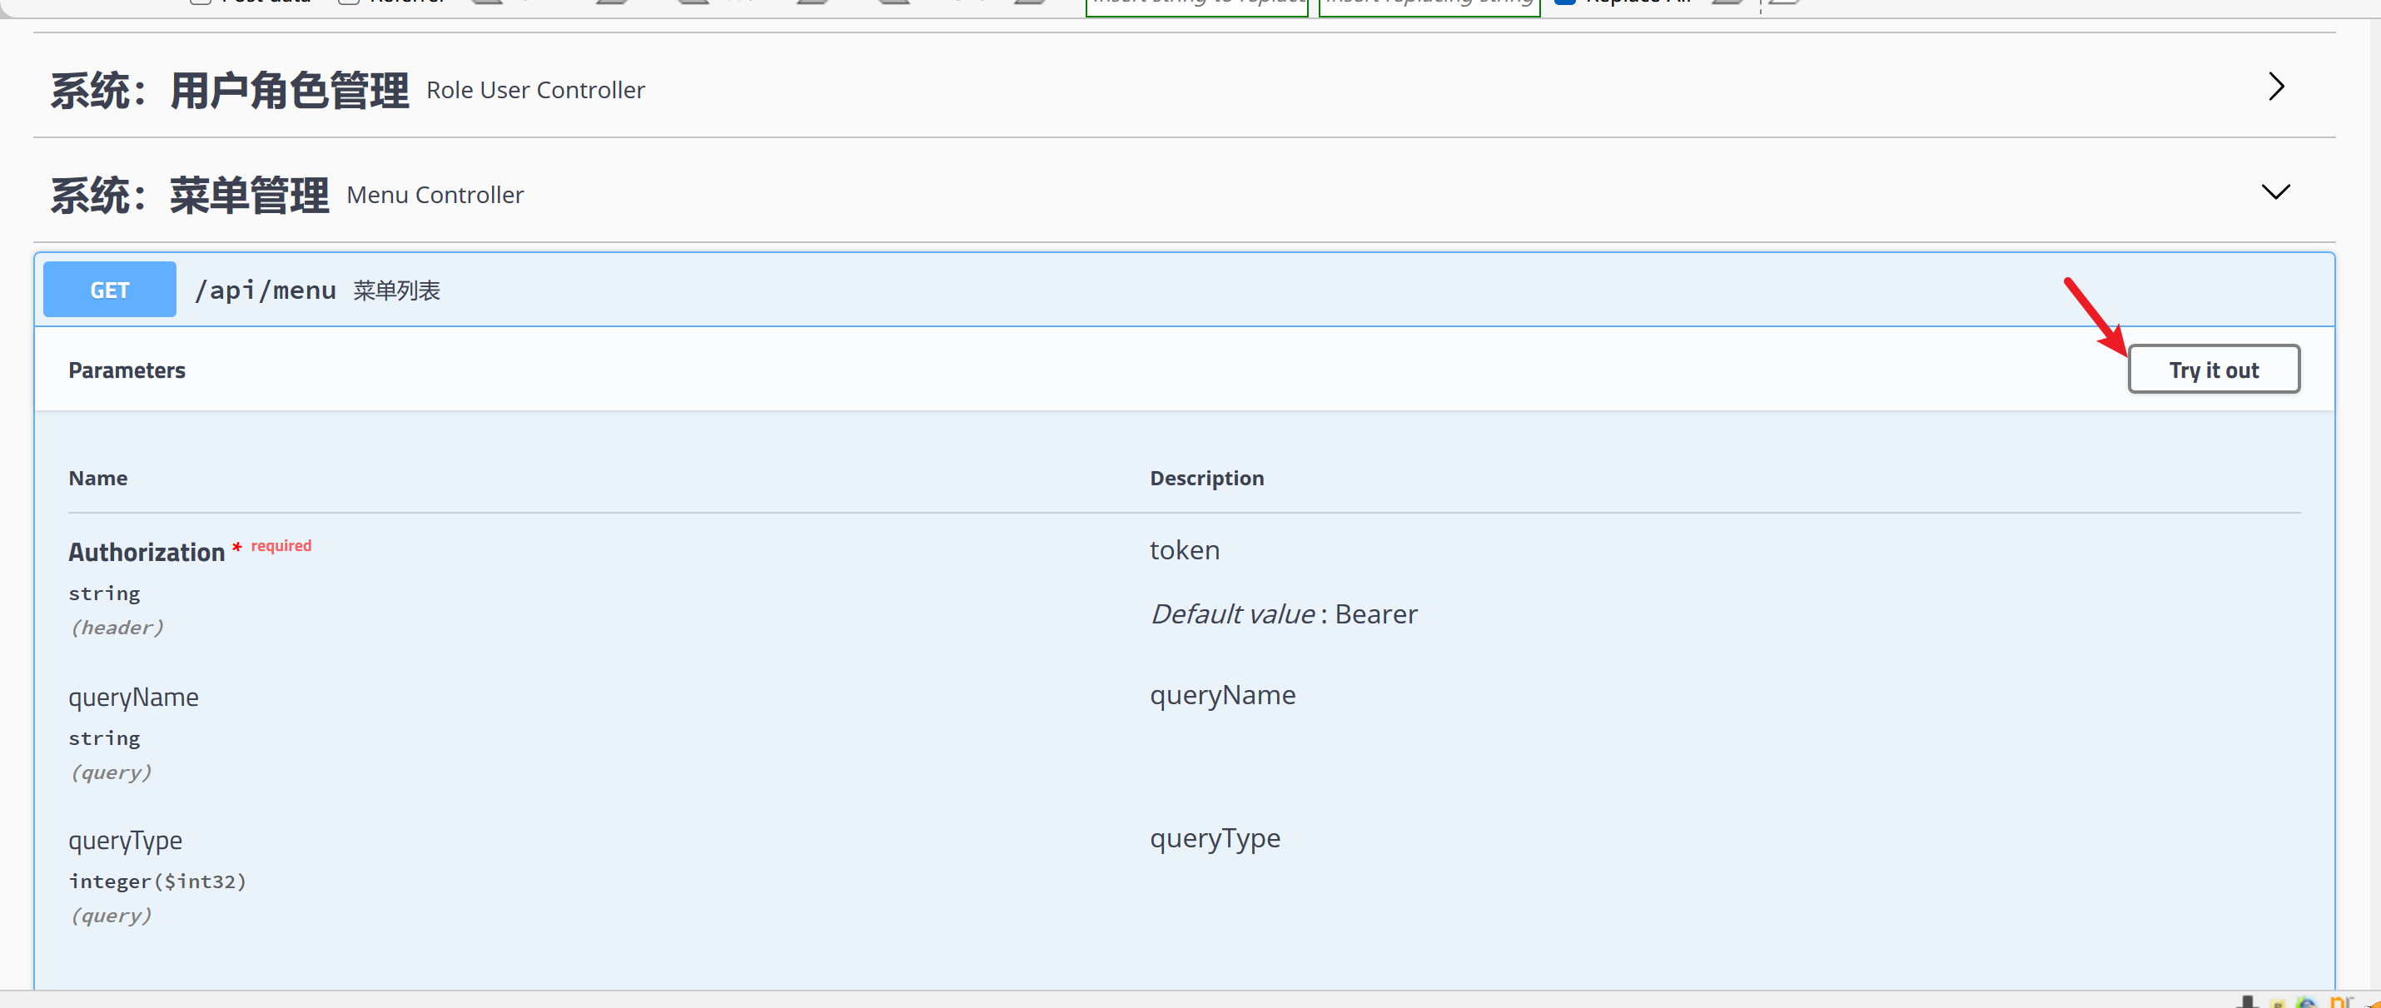The height and width of the screenshot is (1008, 2381).
Task: Click the Menu Controller description text
Action: (x=435, y=195)
